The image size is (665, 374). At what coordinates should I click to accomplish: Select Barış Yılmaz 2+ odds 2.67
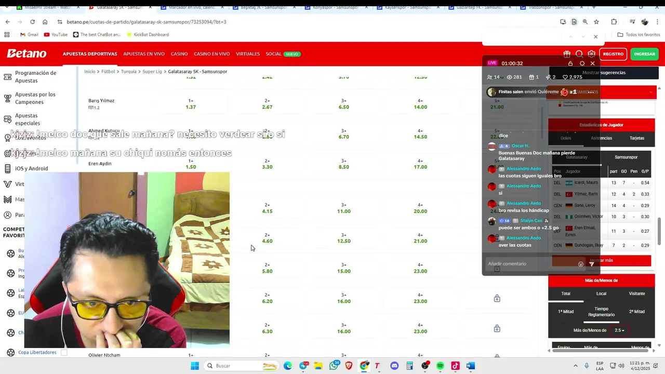pos(267,104)
